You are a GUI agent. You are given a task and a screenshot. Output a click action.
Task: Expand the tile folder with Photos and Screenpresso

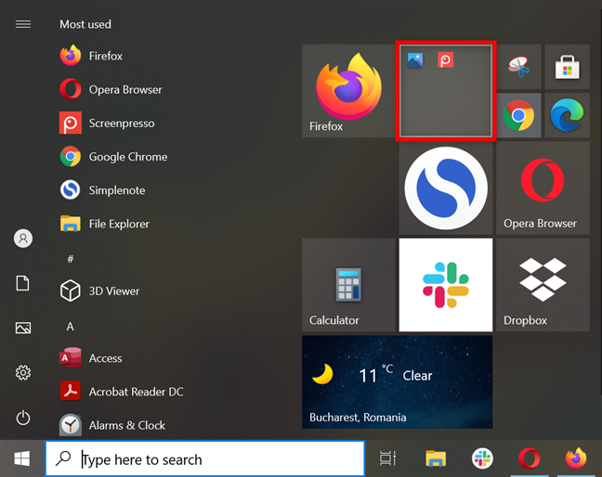[446, 91]
